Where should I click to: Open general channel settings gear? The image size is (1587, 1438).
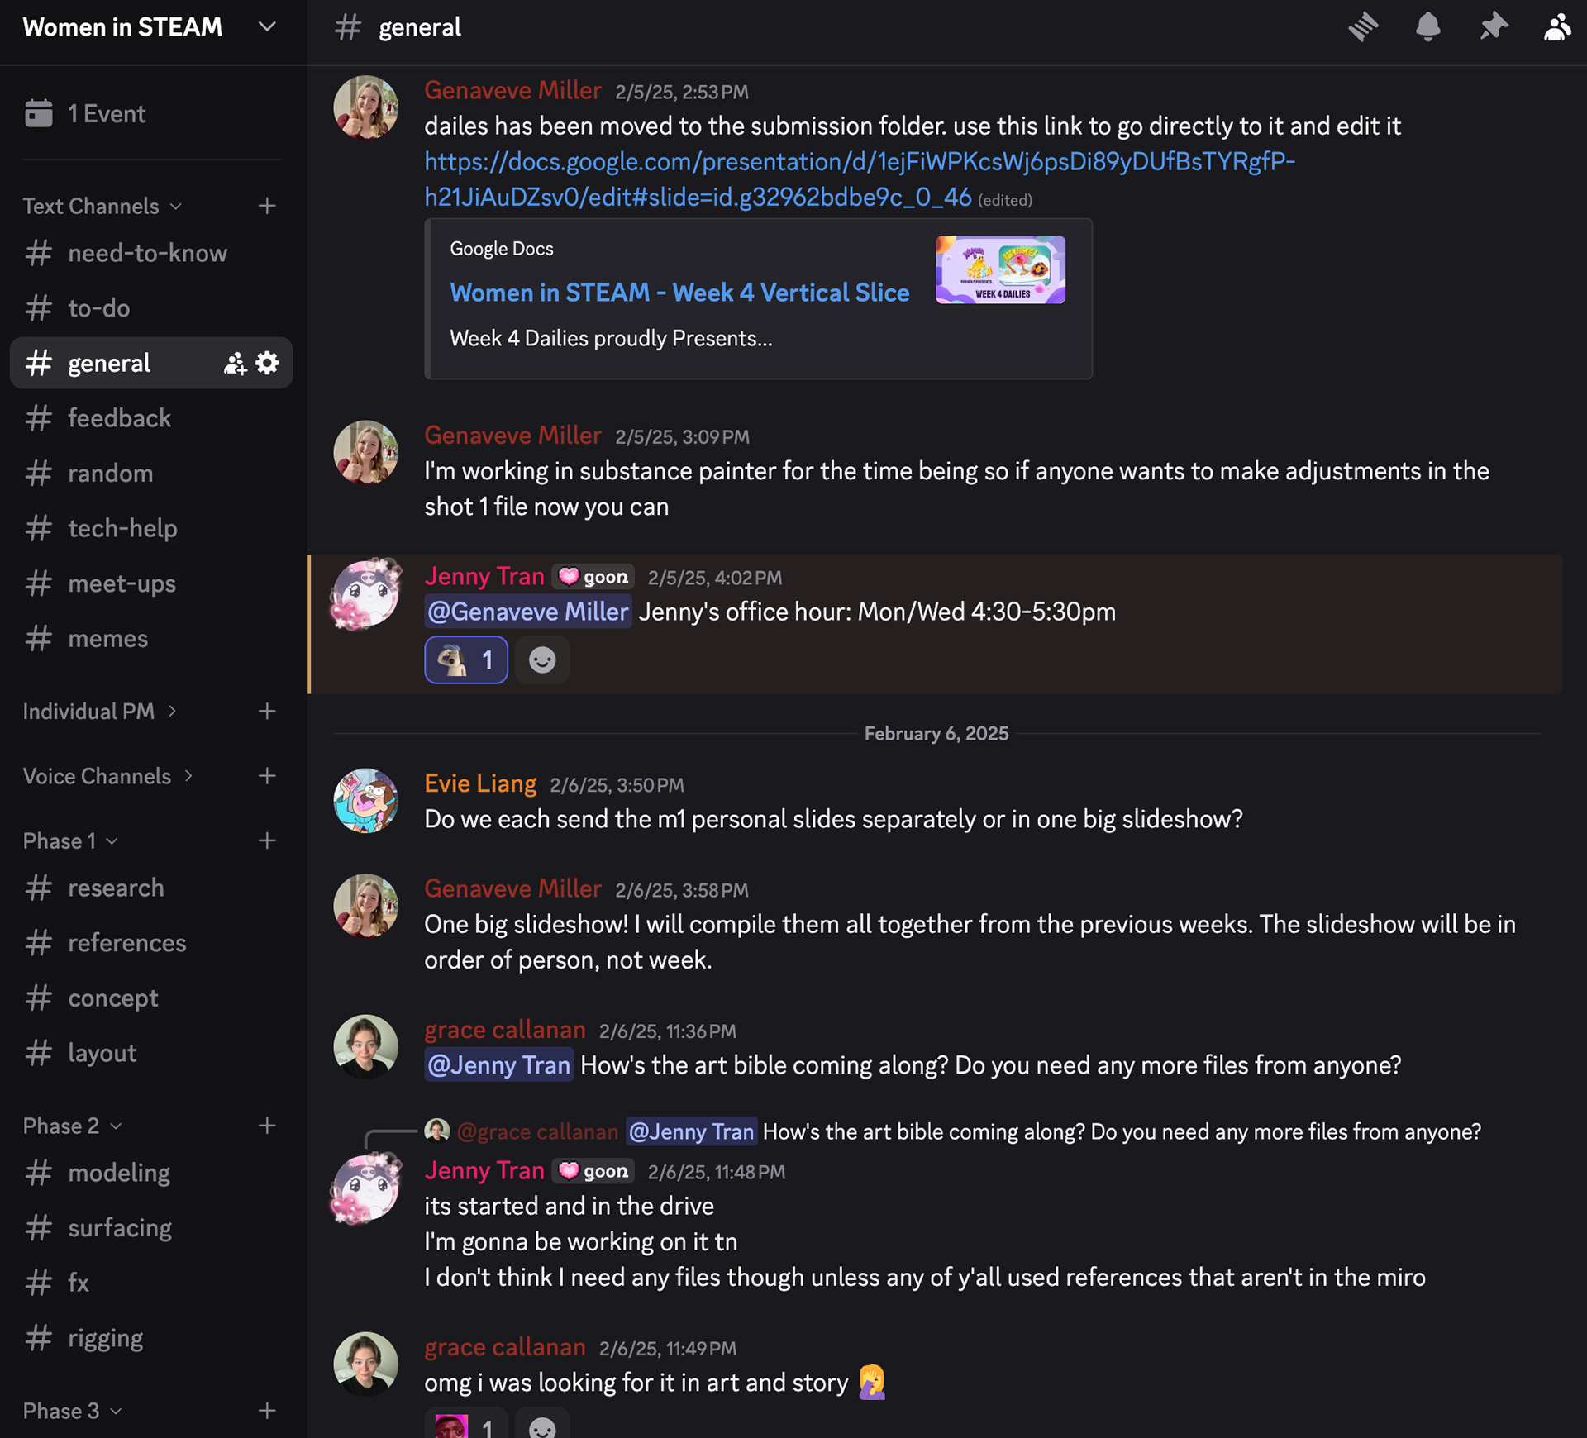pyautogui.click(x=267, y=363)
